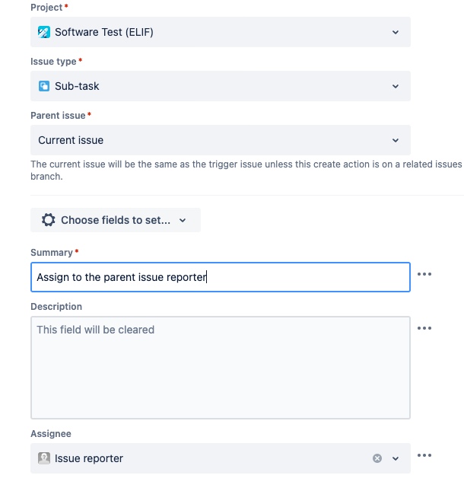
Task: Open the Choose fields to set menu
Action: coord(116,220)
